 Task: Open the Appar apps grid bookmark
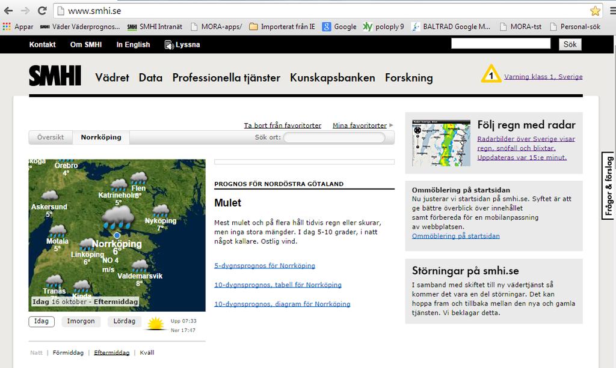point(17,26)
